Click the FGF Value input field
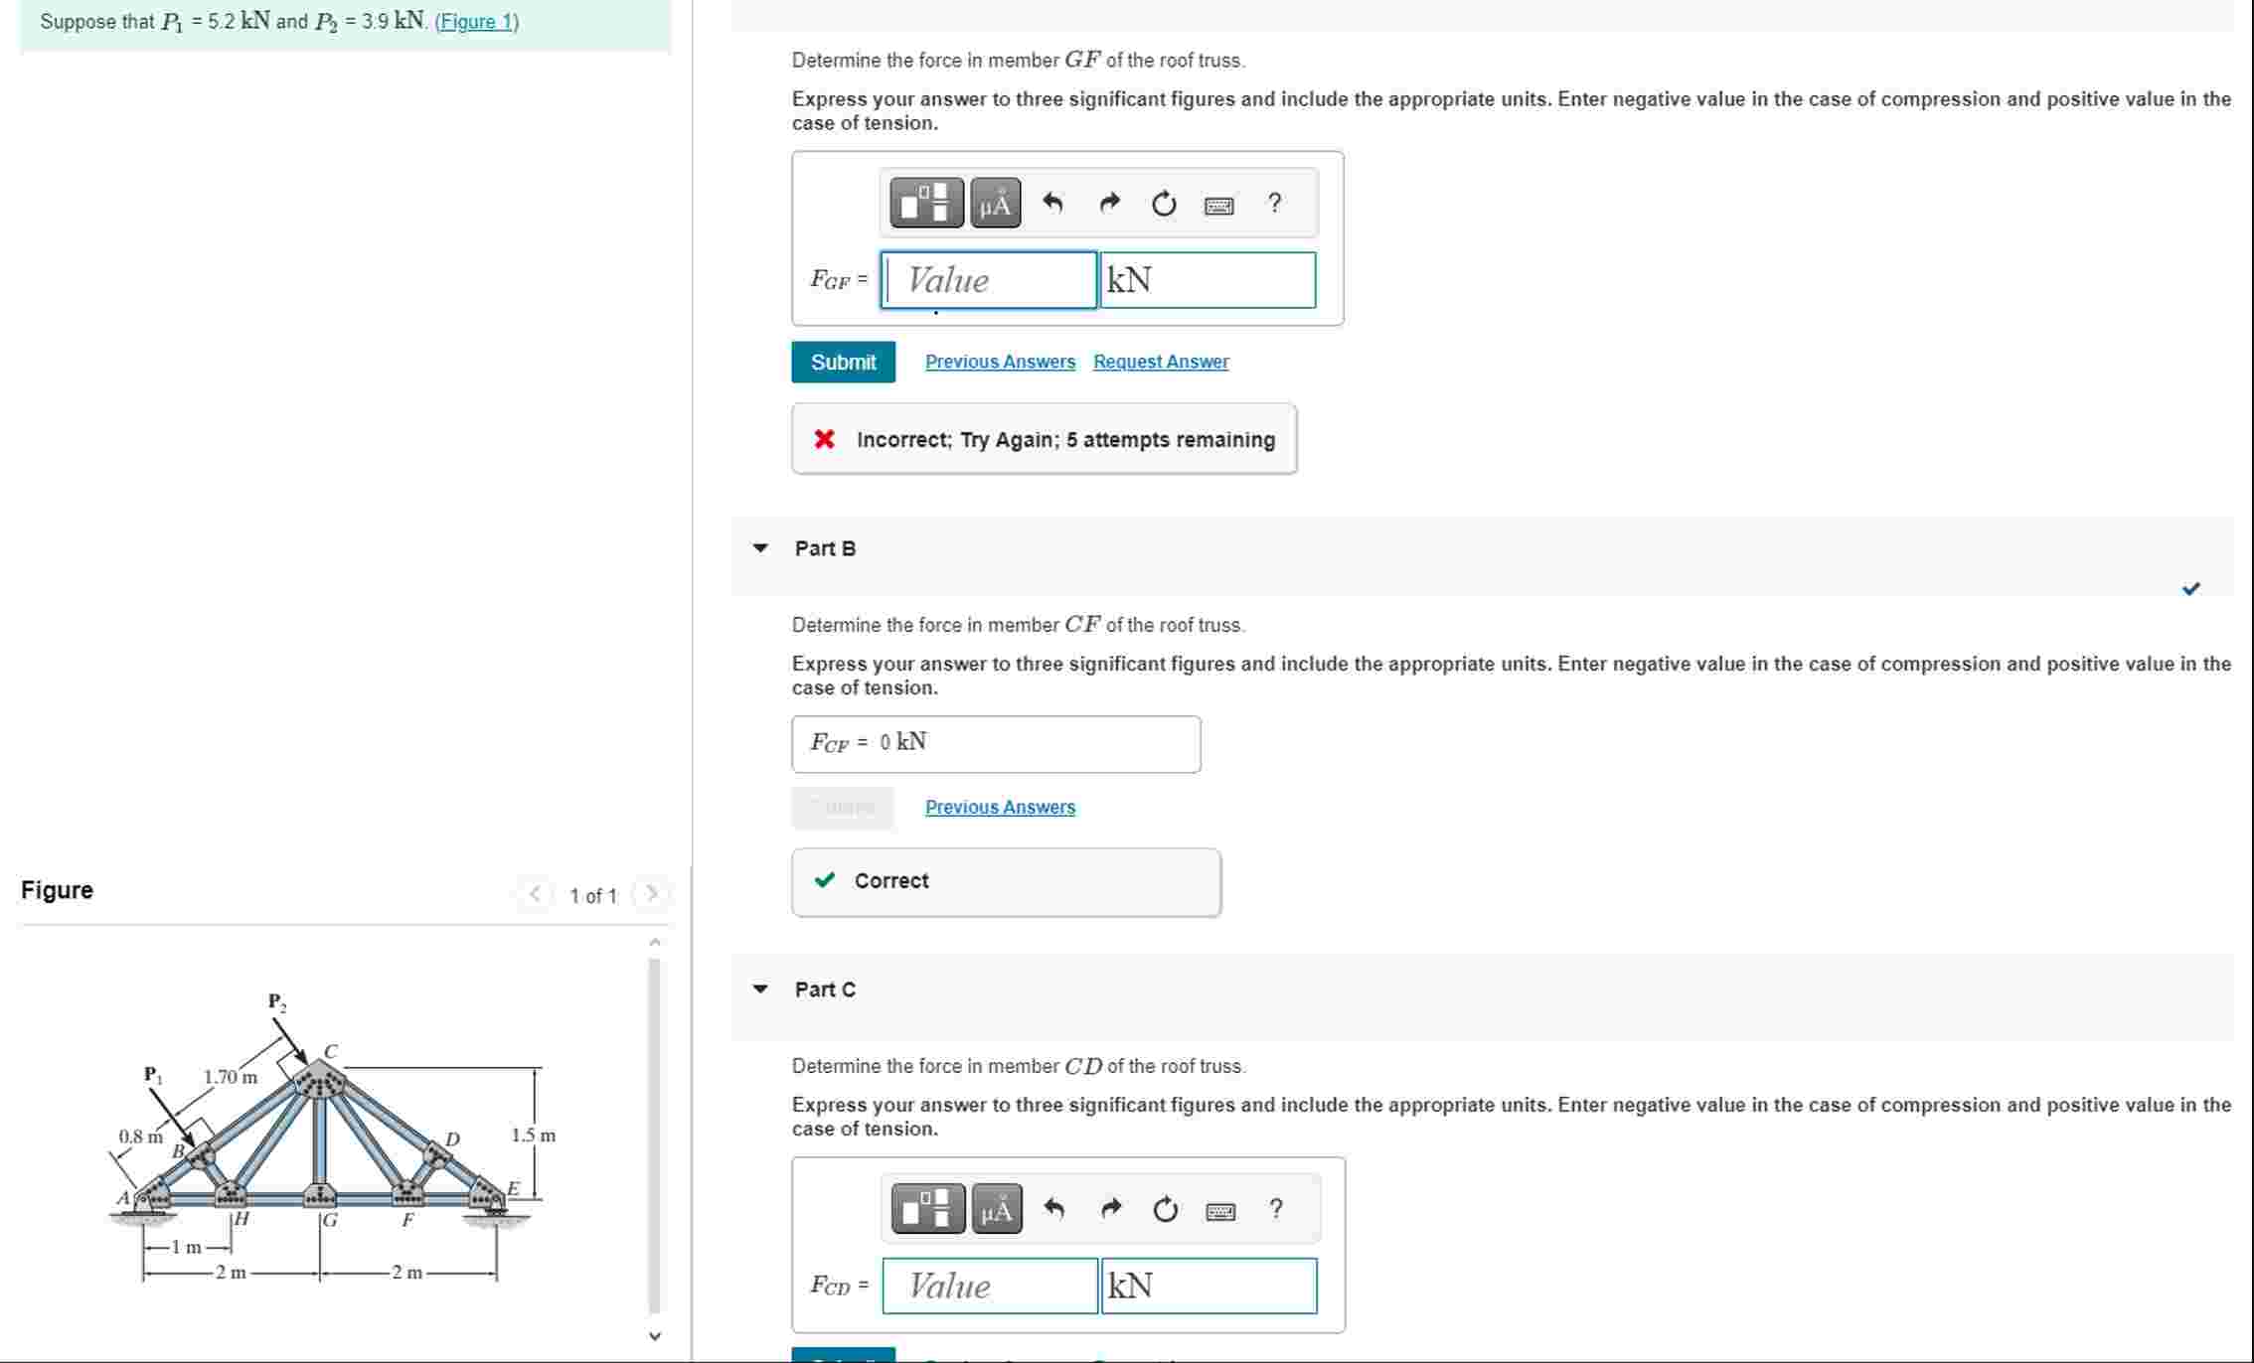The height and width of the screenshot is (1363, 2254). [x=989, y=280]
